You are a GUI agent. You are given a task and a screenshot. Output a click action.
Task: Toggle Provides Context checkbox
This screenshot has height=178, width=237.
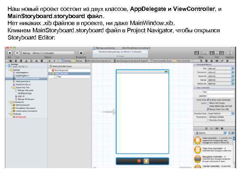[208, 120]
